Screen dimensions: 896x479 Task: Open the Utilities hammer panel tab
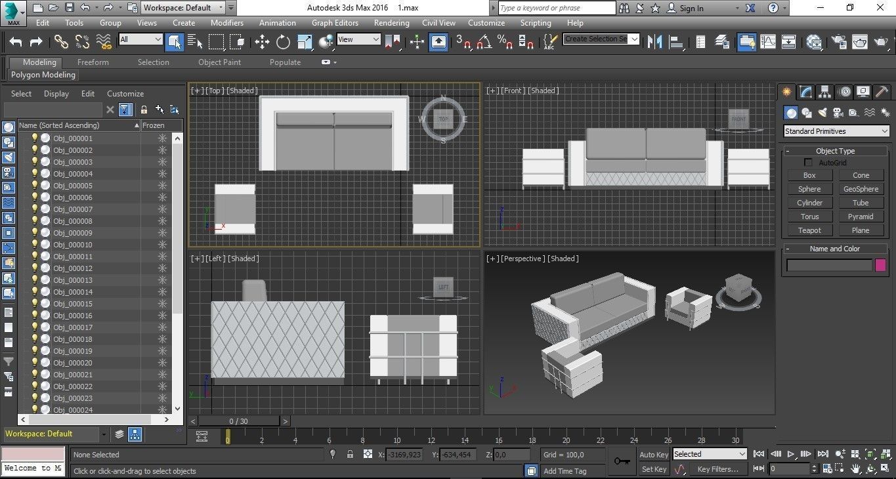point(882,92)
